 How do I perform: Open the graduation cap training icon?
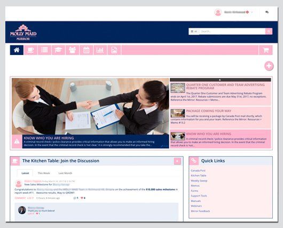click(x=58, y=50)
